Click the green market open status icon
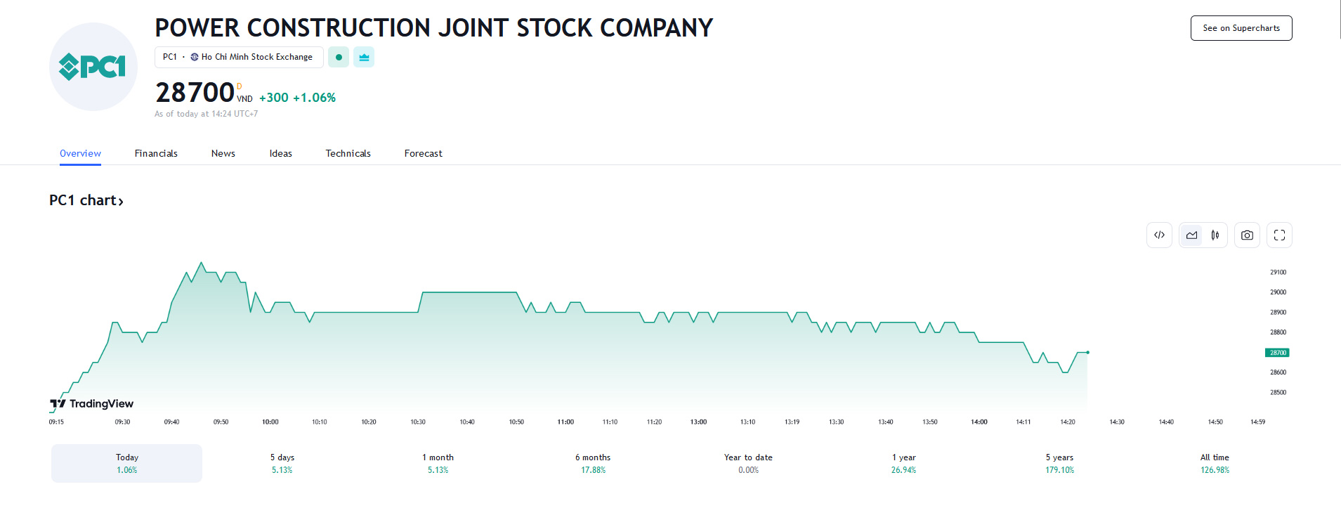This screenshot has width=1341, height=520. (x=339, y=57)
